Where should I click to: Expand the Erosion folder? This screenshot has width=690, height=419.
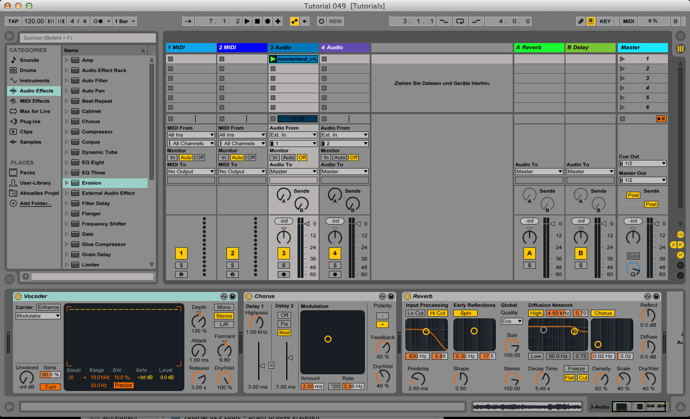pyautogui.click(x=67, y=183)
